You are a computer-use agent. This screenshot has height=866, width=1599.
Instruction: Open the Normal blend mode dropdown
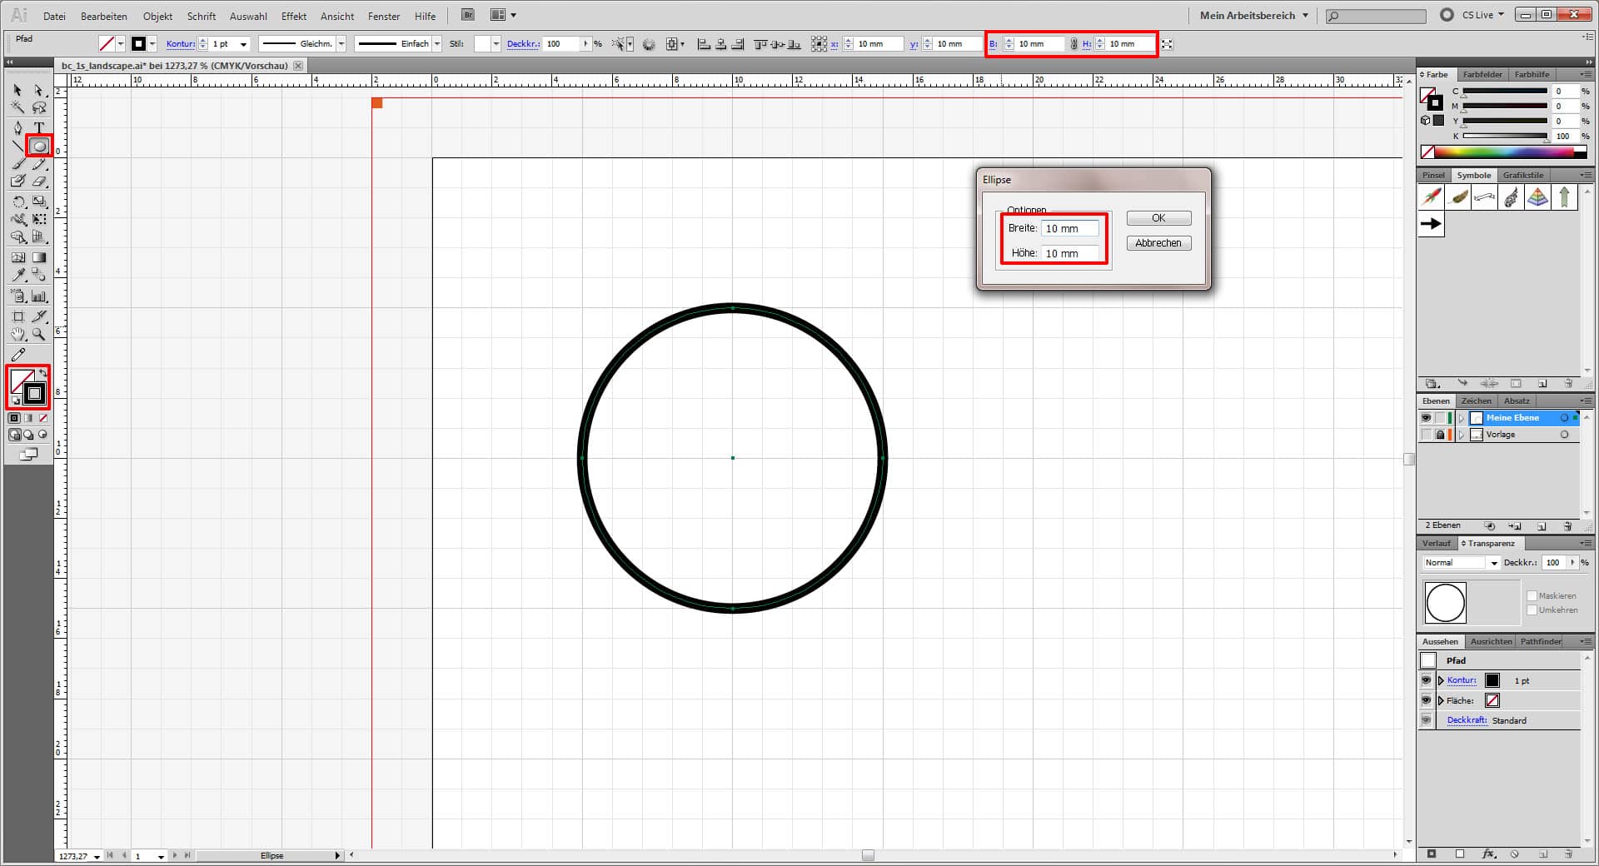[x=1493, y=562]
